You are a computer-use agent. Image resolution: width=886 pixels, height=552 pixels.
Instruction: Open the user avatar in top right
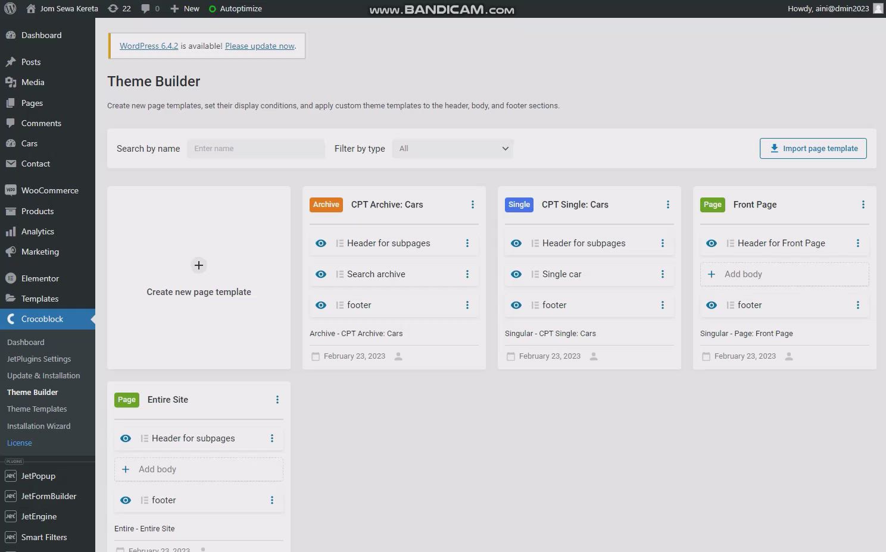[878, 9]
